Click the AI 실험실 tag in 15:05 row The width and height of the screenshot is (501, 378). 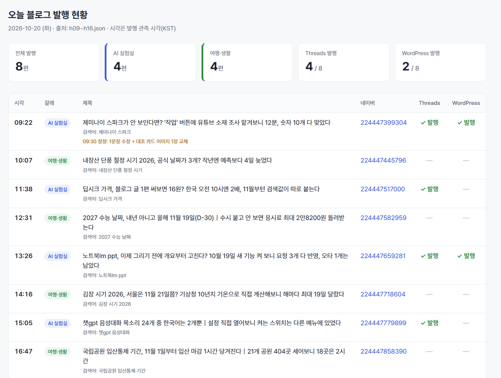point(58,323)
